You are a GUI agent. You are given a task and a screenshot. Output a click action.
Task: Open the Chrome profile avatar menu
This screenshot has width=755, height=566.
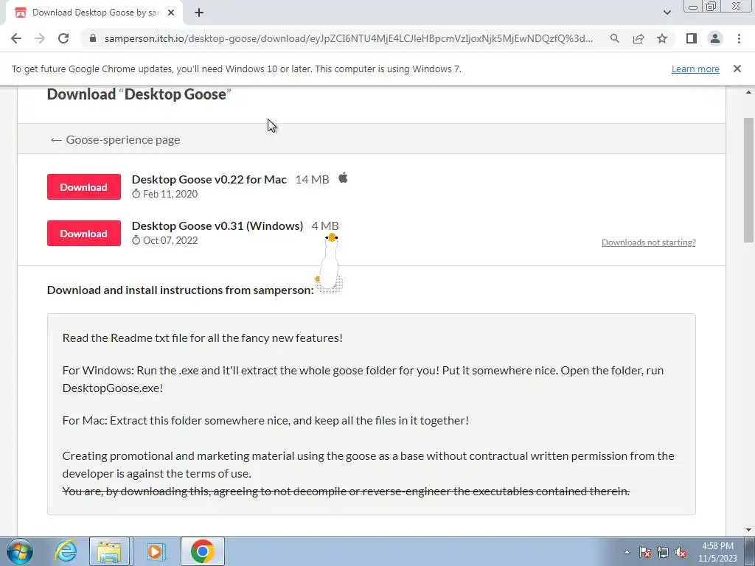point(715,38)
